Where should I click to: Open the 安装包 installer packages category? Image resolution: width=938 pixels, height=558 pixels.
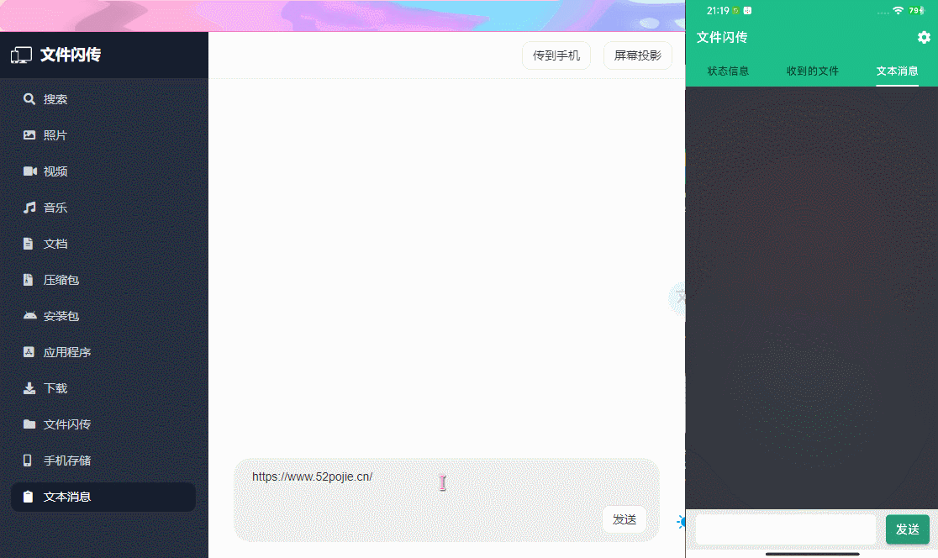tap(61, 315)
